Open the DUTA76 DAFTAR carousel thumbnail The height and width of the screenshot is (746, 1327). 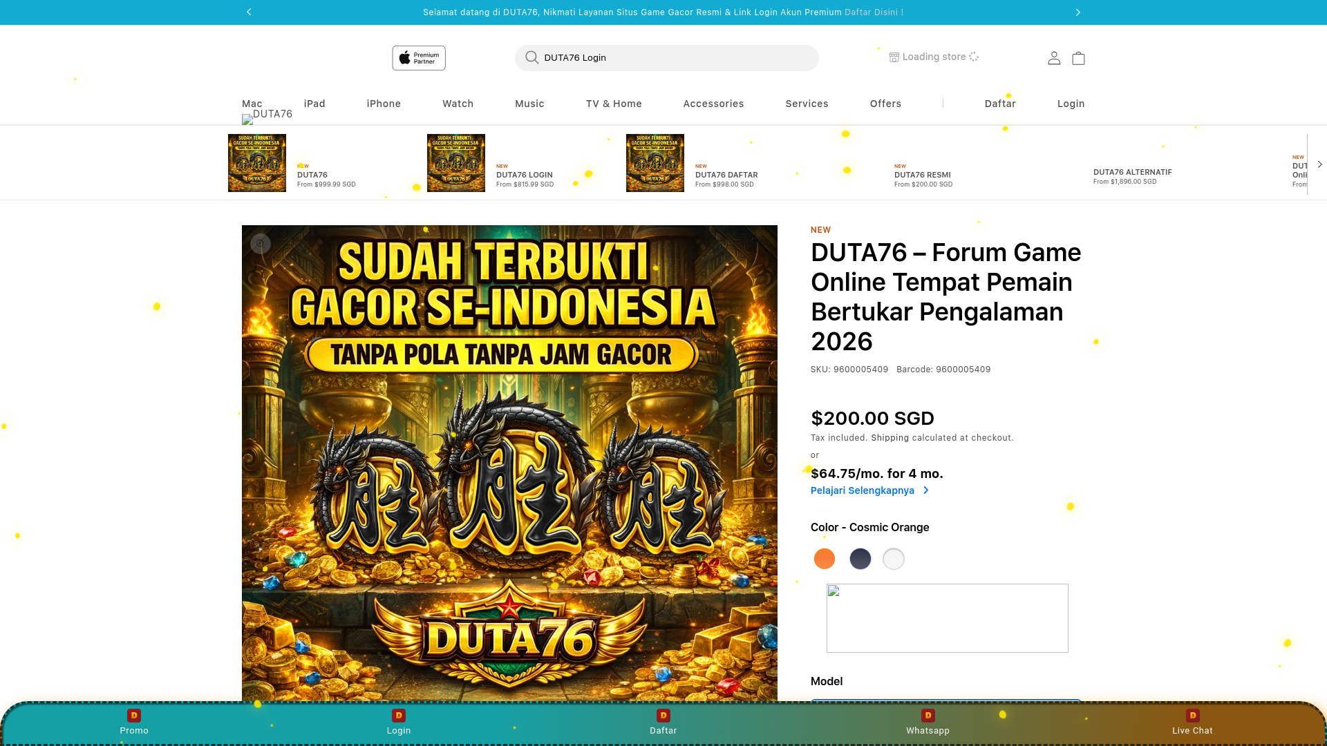(655, 163)
